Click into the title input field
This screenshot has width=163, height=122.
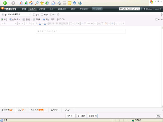point(81,31)
